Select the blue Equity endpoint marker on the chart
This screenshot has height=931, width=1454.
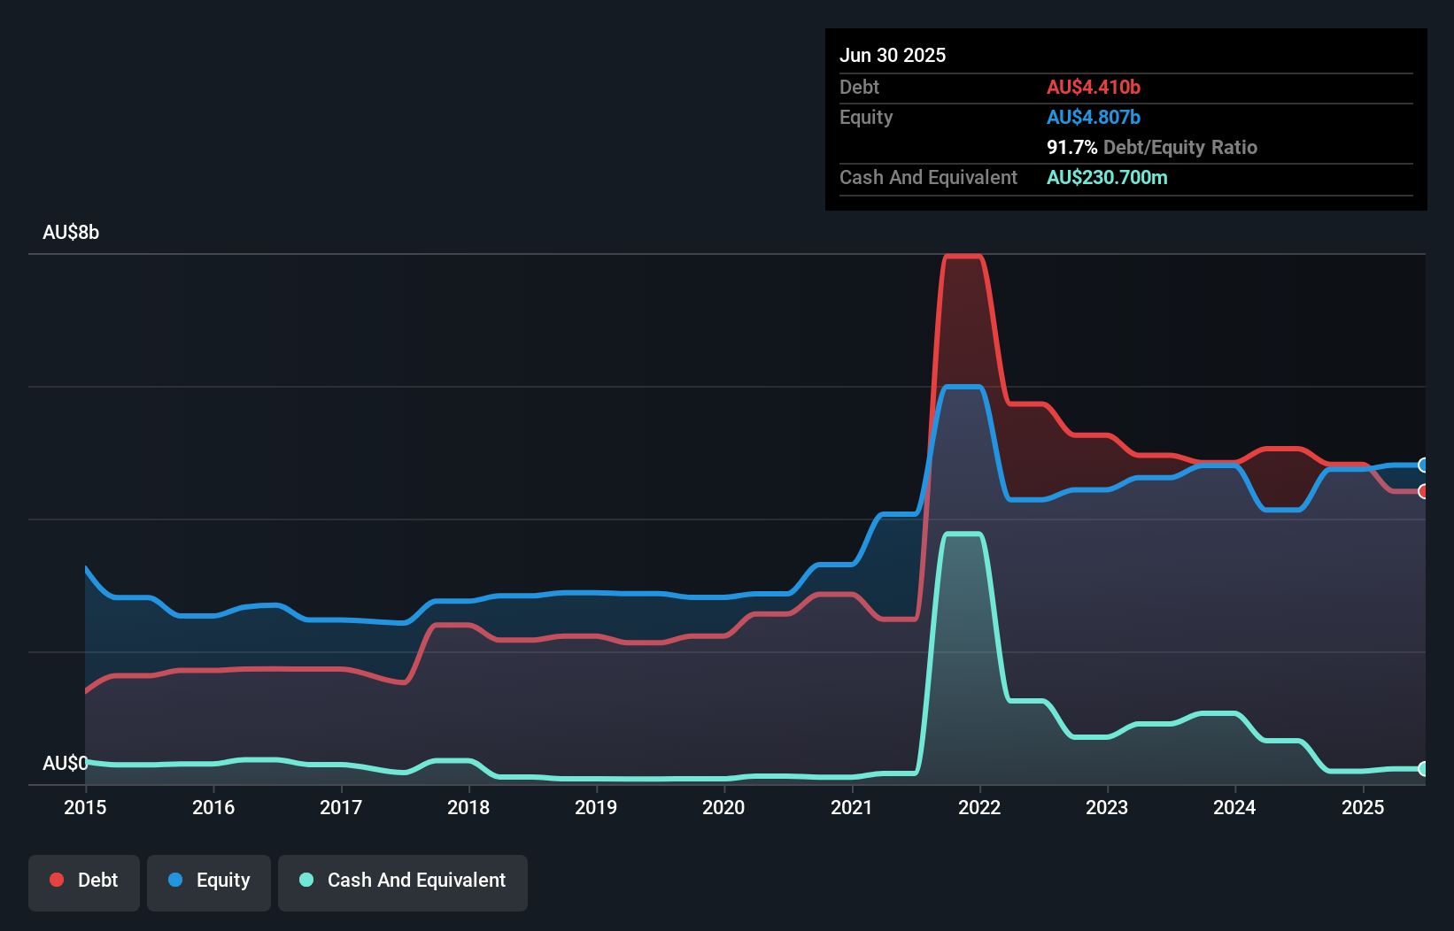coord(1423,465)
